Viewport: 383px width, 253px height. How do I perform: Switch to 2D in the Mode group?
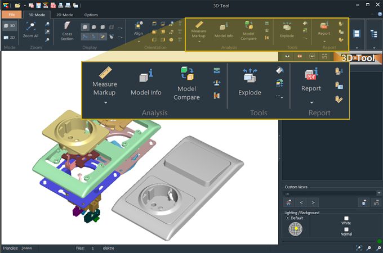pyautogui.click(x=10, y=37)
